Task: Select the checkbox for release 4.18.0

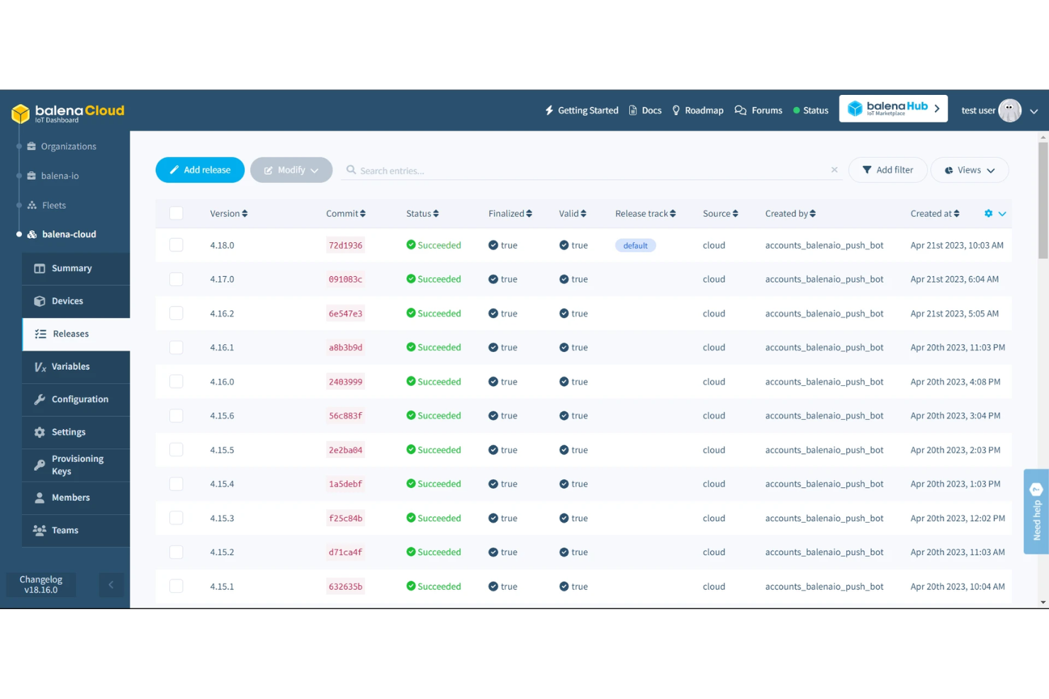Action: [176, 244]
